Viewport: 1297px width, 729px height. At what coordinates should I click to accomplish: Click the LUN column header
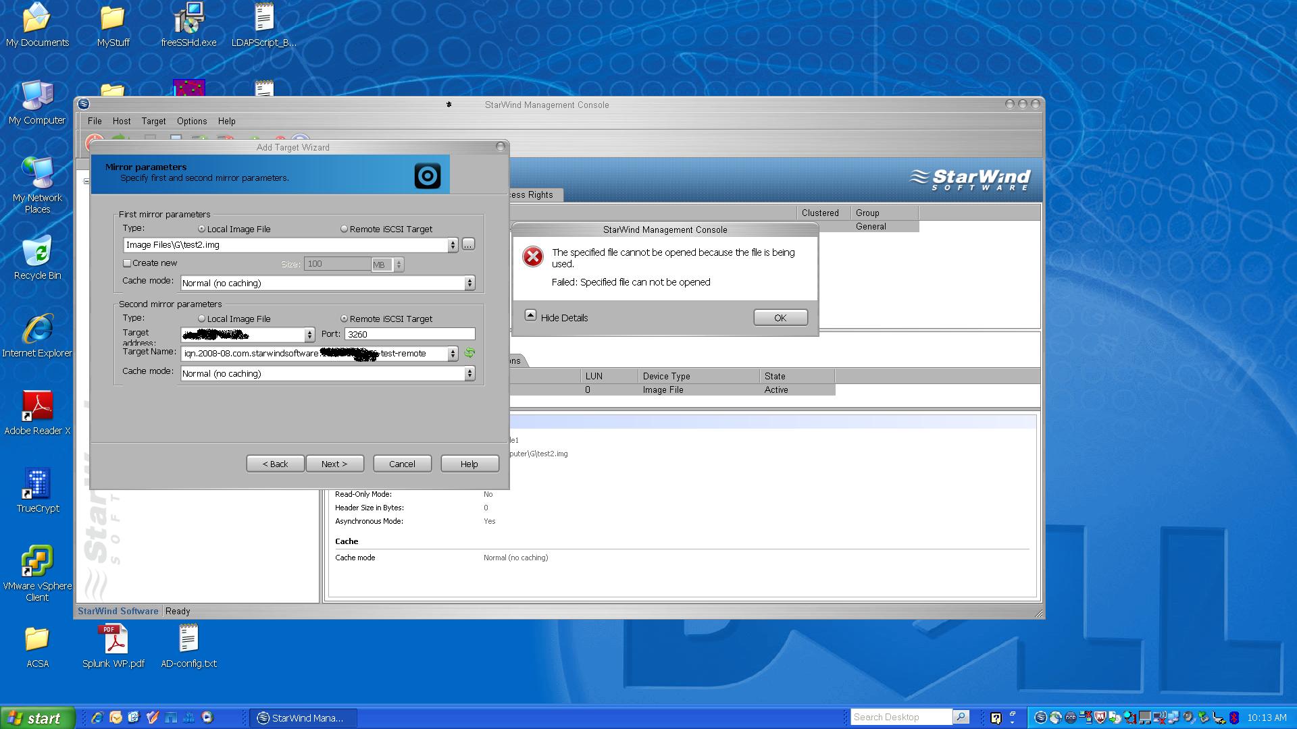(x=609, y=376)
